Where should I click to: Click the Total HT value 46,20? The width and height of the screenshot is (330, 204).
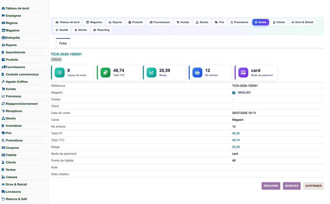236,133
